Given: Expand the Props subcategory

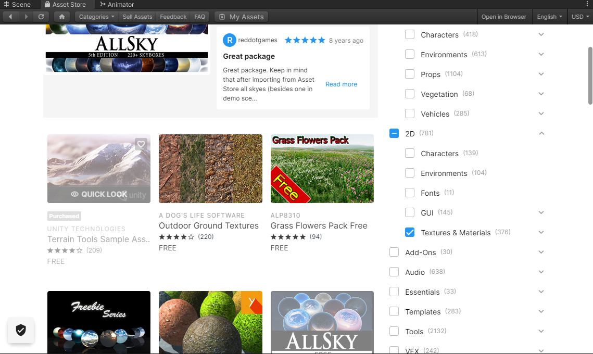Looking at the screenshot, I should coord(541,74).
